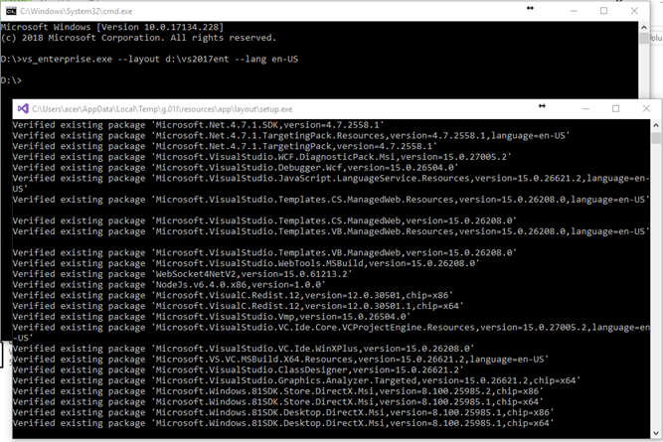Click scroll-up arrow in cmd.exe window
The width and height of the screenshot is (663, 442).
(x=644, y=28)
